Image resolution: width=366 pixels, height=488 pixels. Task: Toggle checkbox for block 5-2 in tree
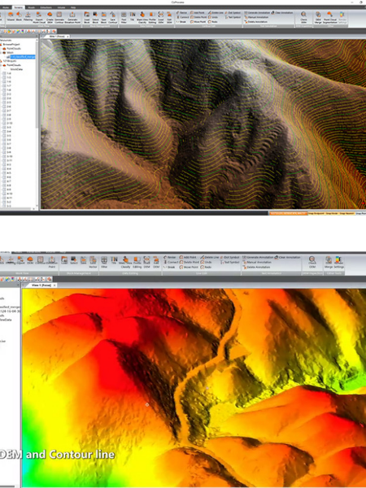point(4,202)
